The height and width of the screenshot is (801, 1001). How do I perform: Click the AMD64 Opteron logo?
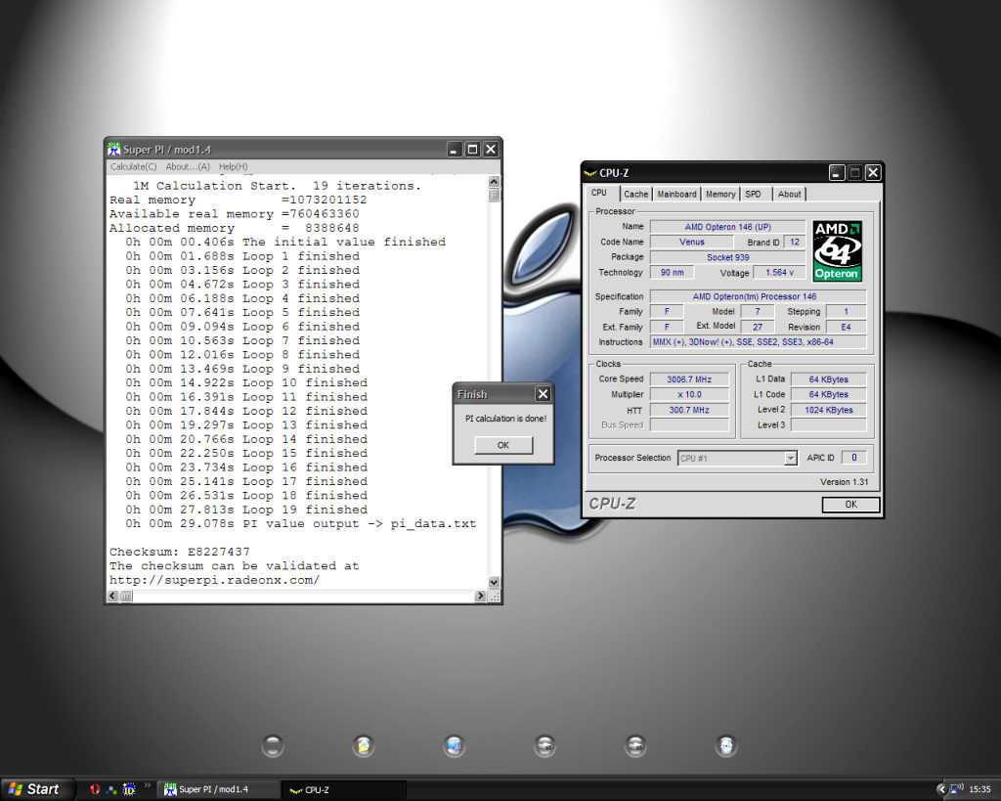pos(838,251)
